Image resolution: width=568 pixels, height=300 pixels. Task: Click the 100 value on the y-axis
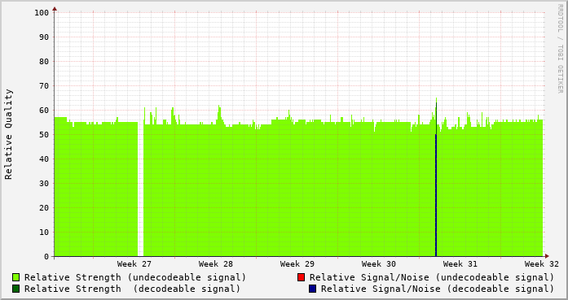pos(42,13)
